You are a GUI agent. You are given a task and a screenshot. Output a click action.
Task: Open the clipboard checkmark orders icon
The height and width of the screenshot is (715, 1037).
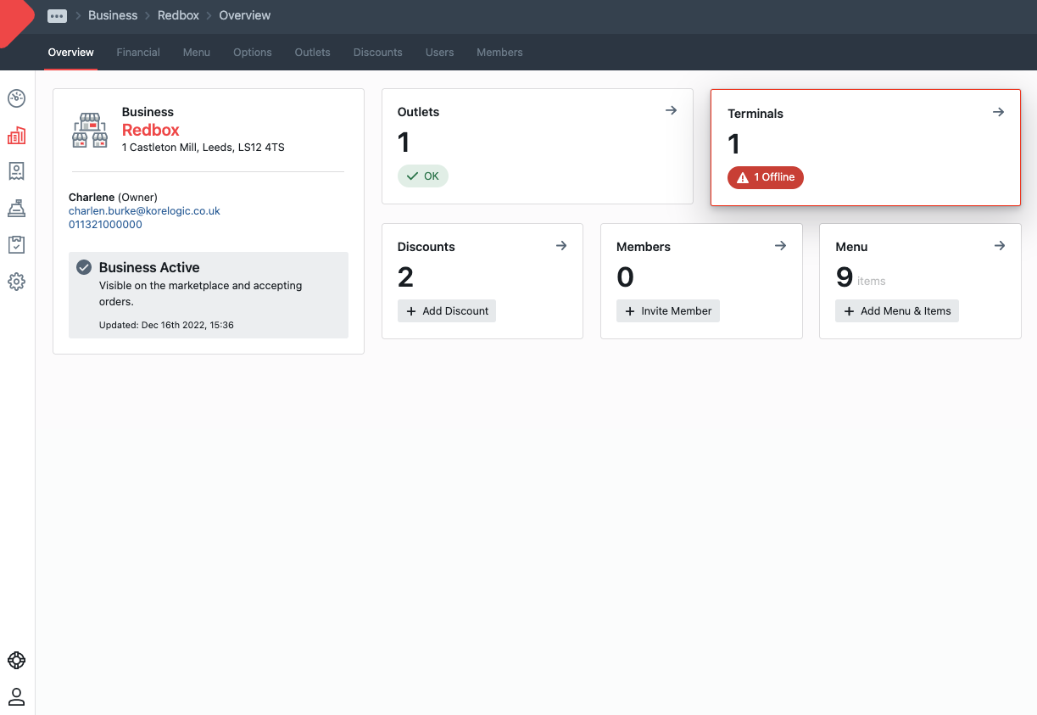click(16, 245)
